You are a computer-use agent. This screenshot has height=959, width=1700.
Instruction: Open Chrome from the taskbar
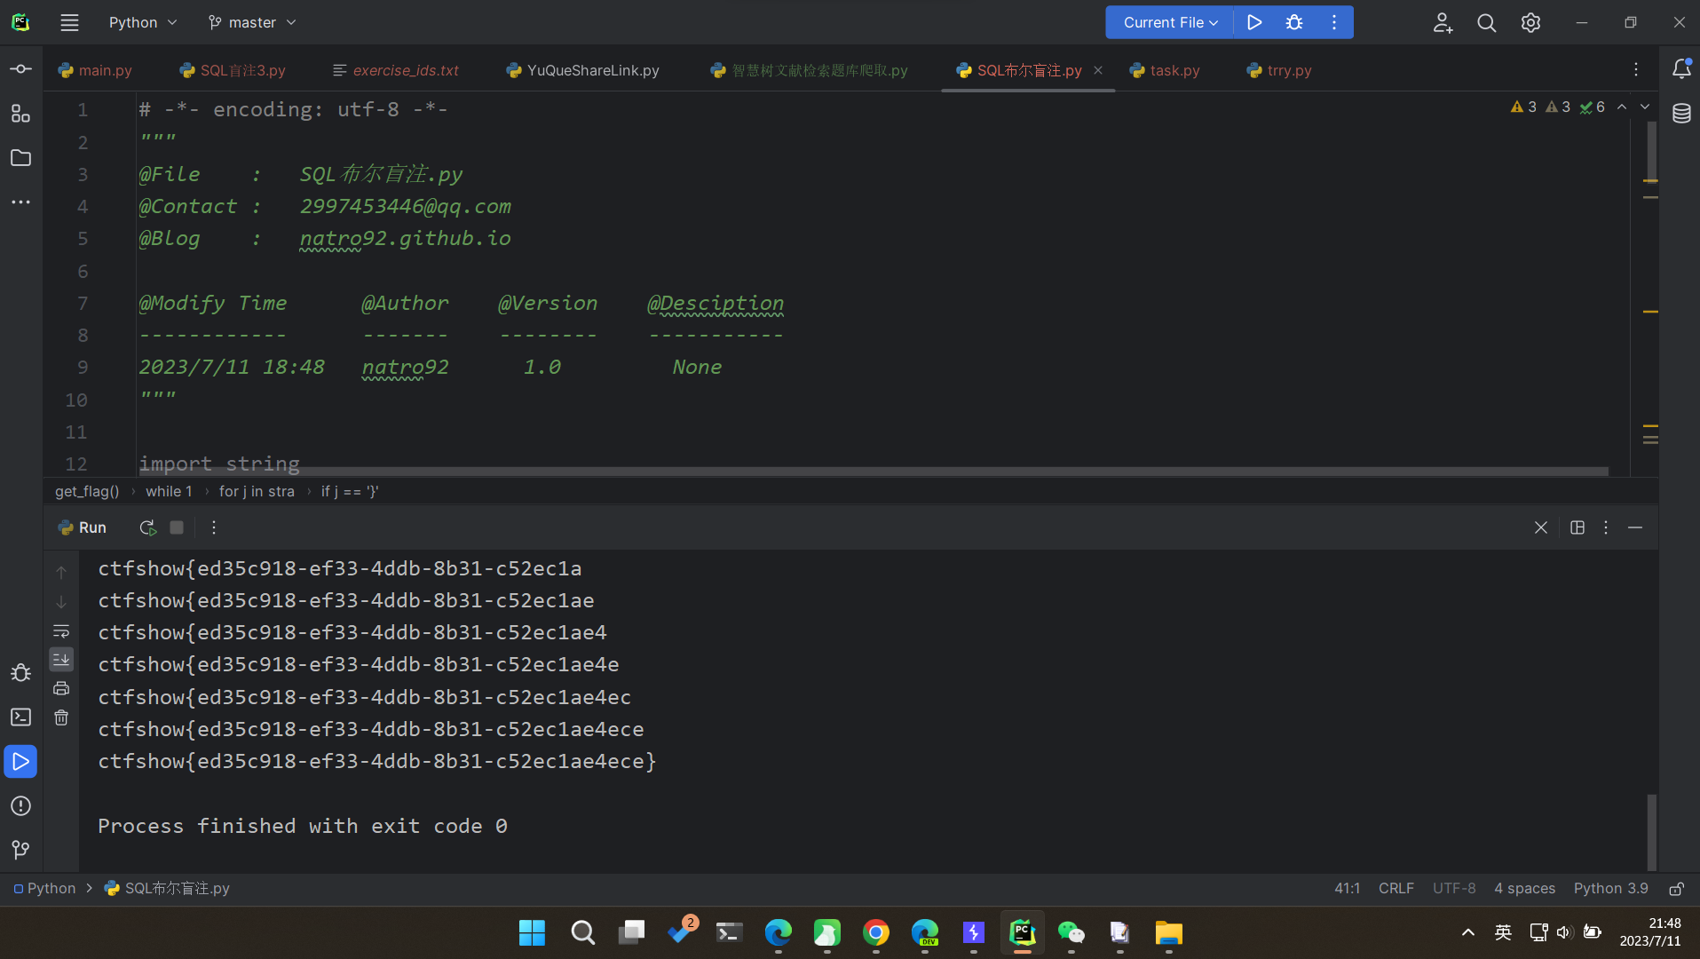click(x=876, y=933)
